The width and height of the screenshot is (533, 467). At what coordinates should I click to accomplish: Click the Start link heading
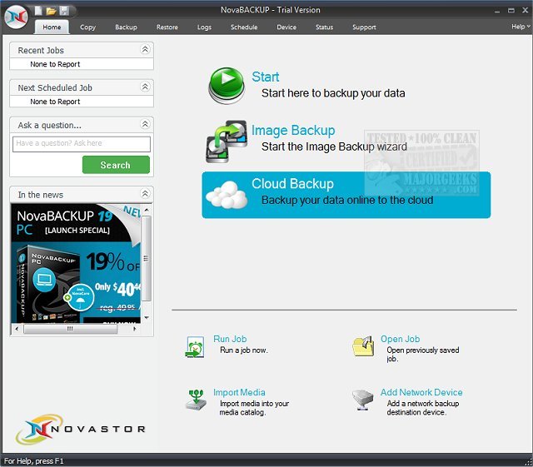[266, 77]
